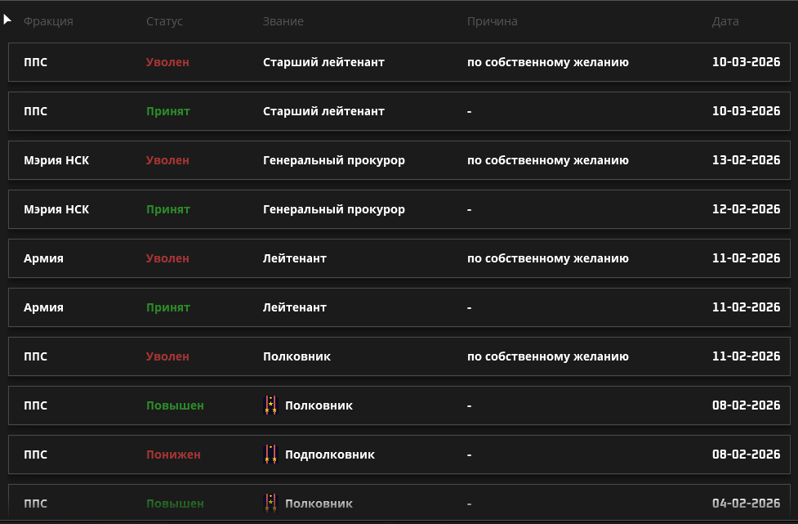Sort by the Фракция column header
Image resolution: width=798 pixels, height=524 pixels.
pyautogui.click(x=48, y=21)
